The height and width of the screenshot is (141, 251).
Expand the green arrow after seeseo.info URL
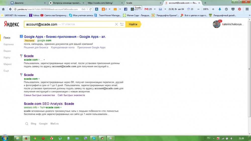click(61, 108)
